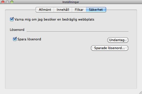Open the Undantag.. exceptions dialog
The image size is (142, 94).
118,40
